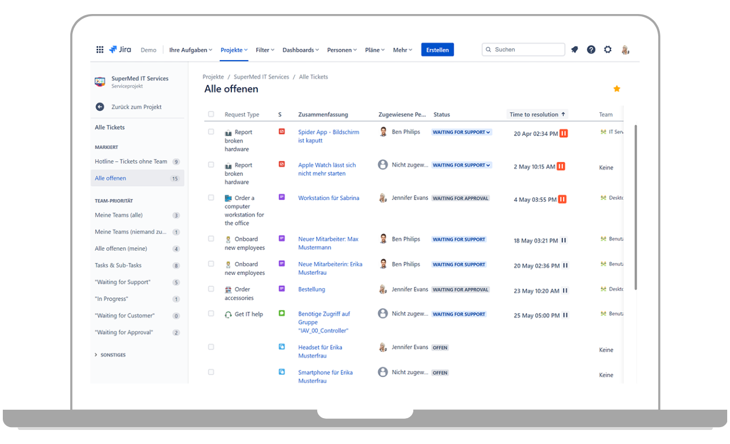Open Alle Tickets in the sidebar
The height and width of the screenshot is (444, 730).
pos(110,128)
